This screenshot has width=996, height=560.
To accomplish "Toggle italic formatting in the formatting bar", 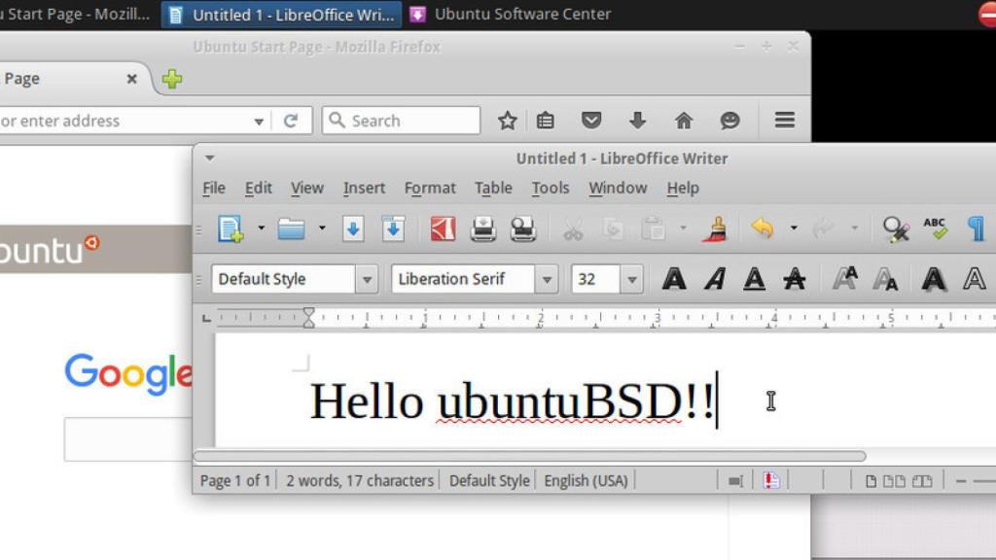I will pos(715,279).
